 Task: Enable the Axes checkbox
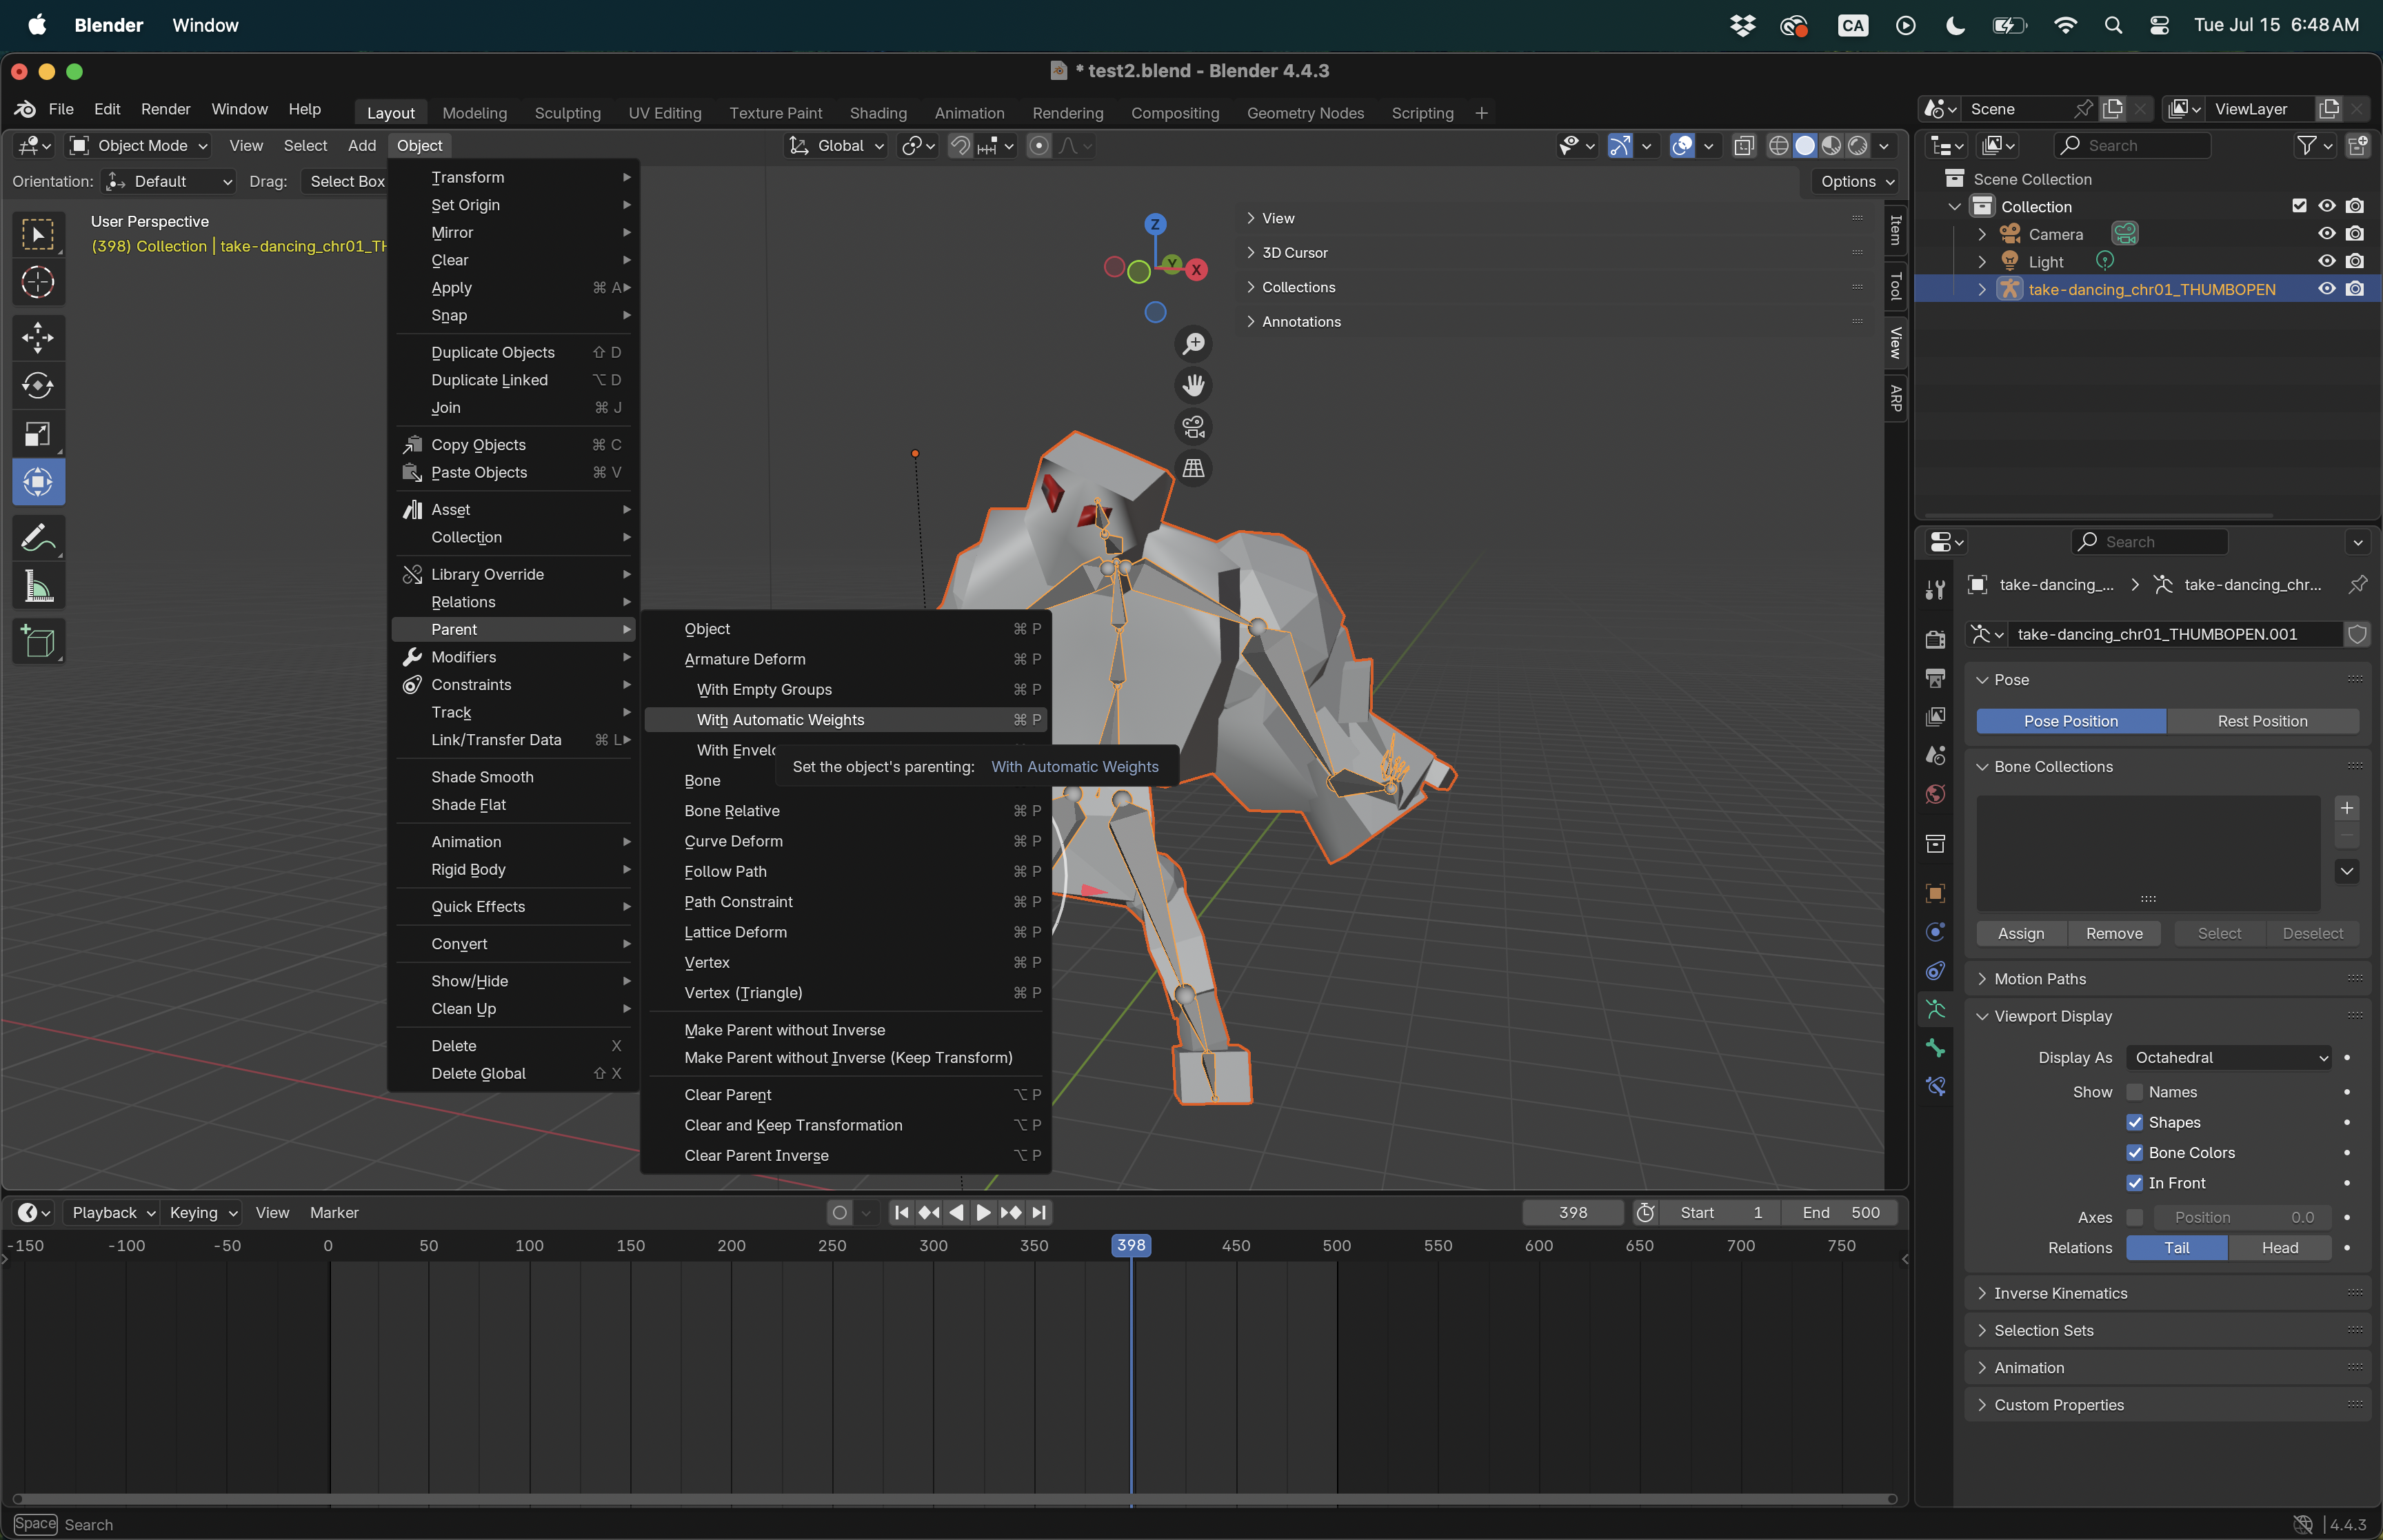2134,1217
